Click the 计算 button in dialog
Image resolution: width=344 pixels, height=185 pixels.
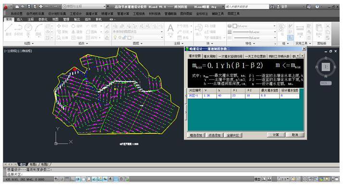click(x=276, y=135)
